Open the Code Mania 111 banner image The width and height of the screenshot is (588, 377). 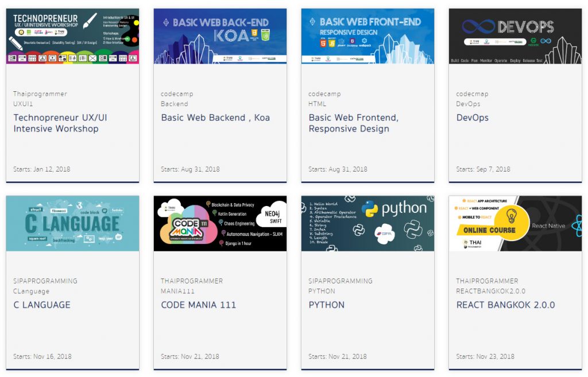(x=220, y=223)
